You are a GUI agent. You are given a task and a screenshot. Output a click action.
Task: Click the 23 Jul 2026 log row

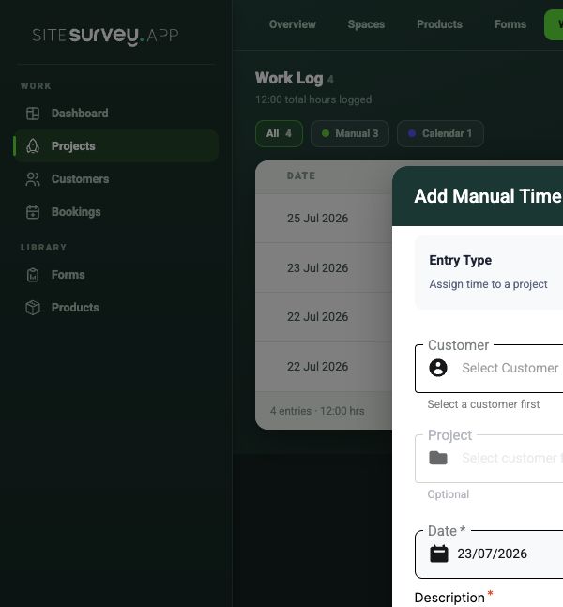324,268
